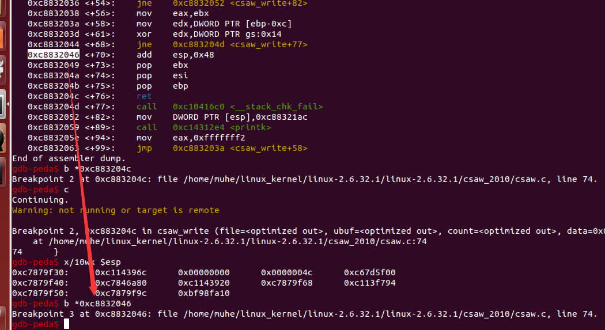Click the 'b *0xc883204c' breakpoint command
Image resolution: width=605 pixels, height=330 pixels.
[x=97, y=169]
